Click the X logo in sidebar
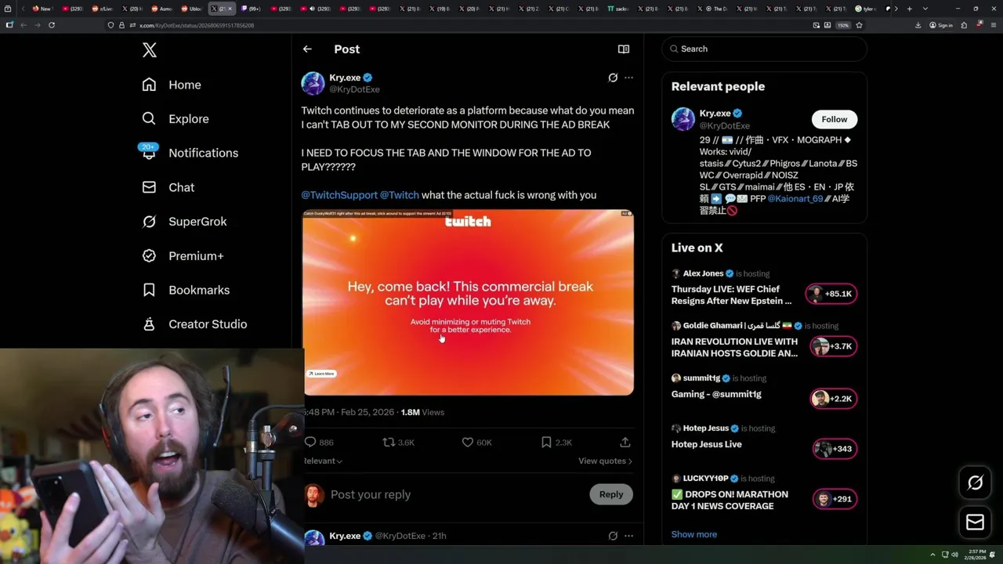Screen dimensions: 1003x564 click(150, 50)
